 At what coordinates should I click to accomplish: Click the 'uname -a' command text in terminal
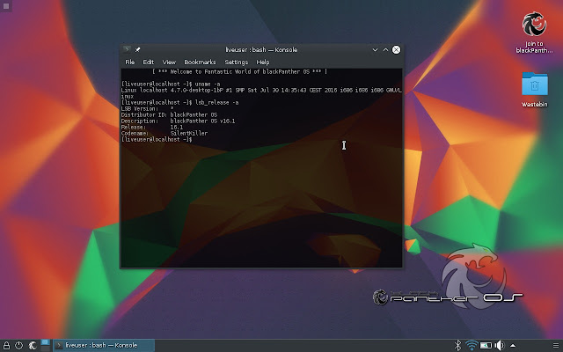208,84
